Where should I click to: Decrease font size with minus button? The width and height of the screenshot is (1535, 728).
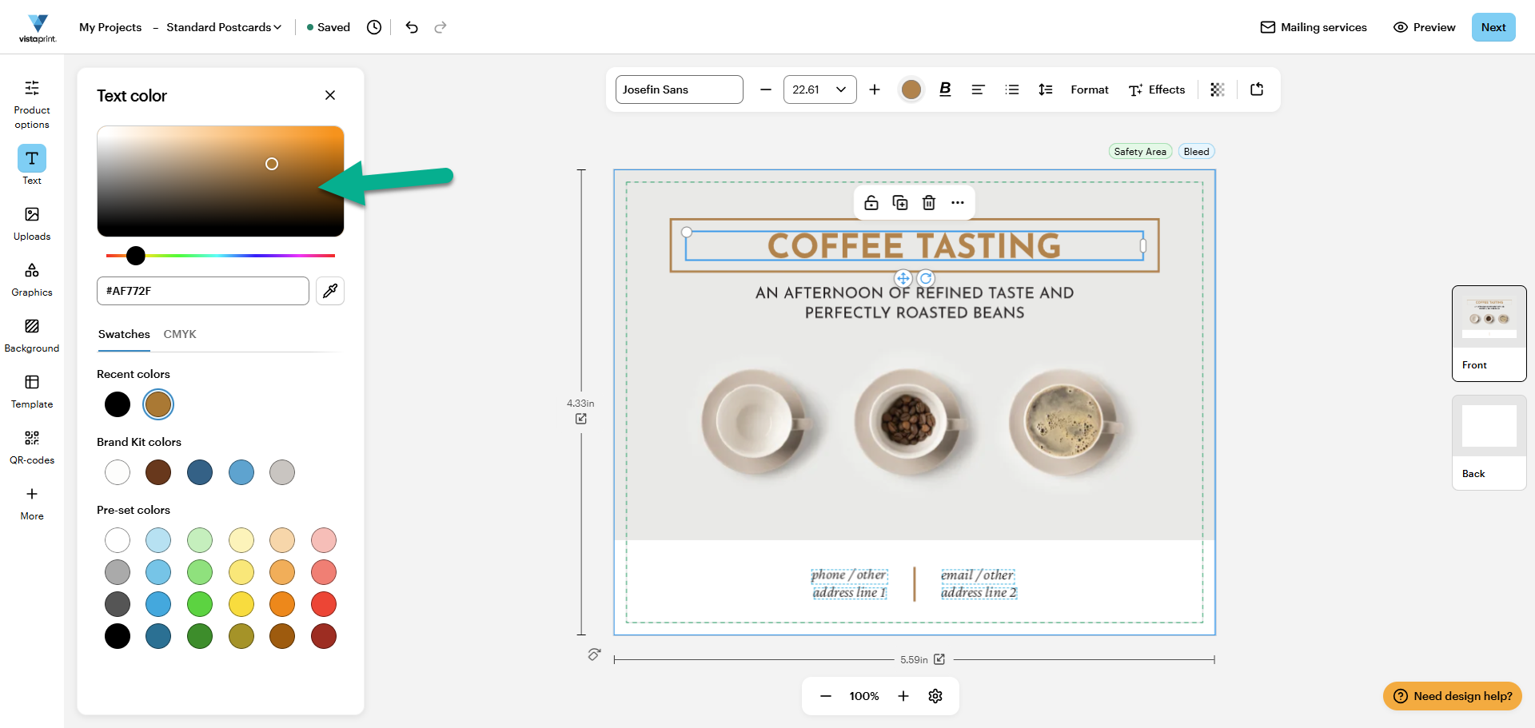pyautogui.click(x=766, y=90)
